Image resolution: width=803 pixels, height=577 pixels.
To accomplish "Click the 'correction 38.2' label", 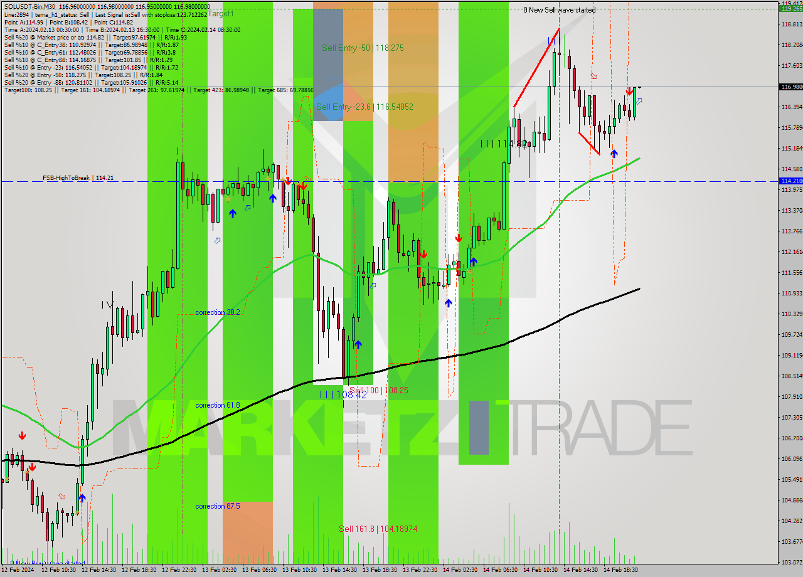I will (x=217, y=312).
